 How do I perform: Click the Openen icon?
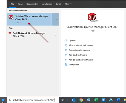pyautogui.click(x=66, y=40)
